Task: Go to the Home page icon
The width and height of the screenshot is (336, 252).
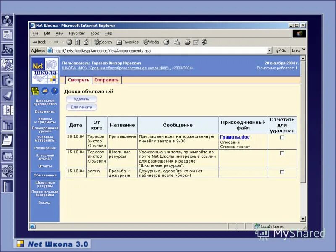Action: tap(86, 42)
